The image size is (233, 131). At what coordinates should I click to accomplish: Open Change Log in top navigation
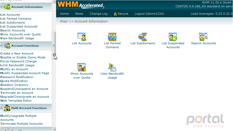click(x=99, y=14)
